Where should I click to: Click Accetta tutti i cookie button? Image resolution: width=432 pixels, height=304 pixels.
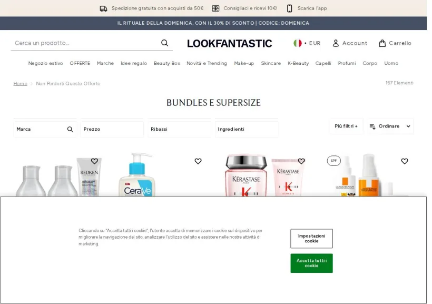click(311, 263)
